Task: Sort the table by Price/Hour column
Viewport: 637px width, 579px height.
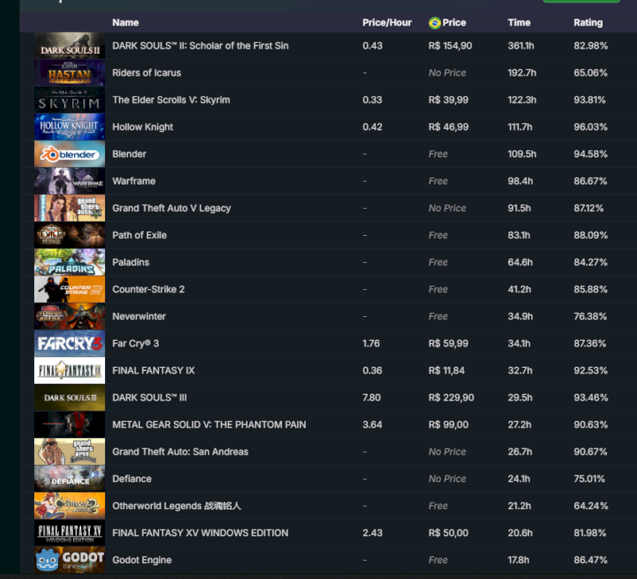Action: pyautogui.click(x=387, y=22)
